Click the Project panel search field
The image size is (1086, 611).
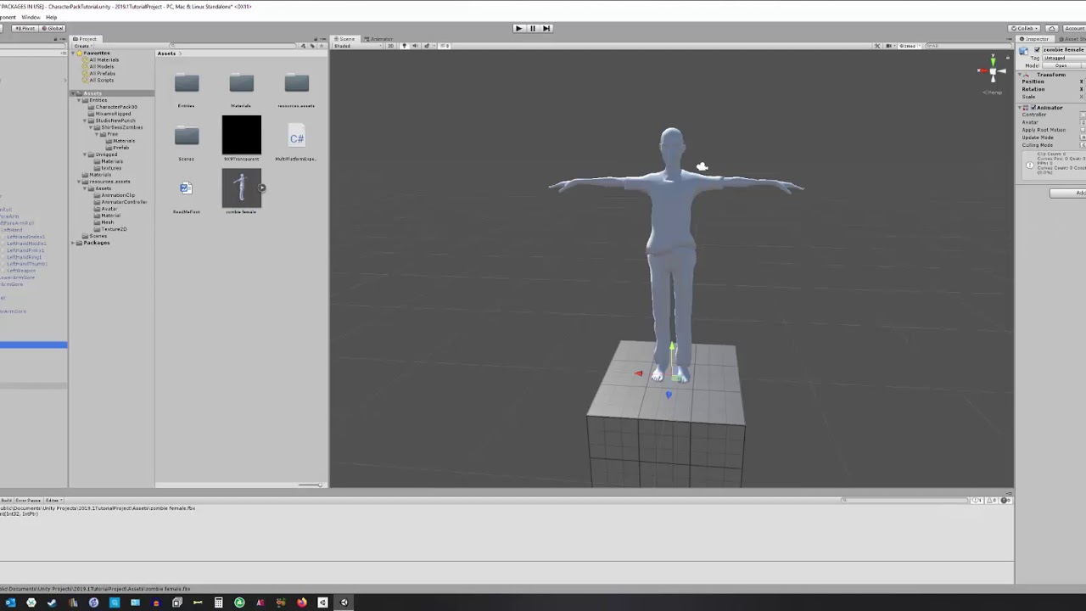[x=233, y=46]
